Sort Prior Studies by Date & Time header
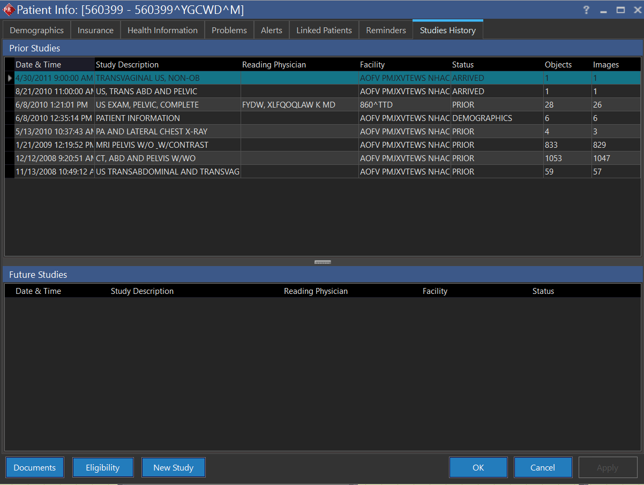Viewport: 644px width, 485px height. click(39, 65)
